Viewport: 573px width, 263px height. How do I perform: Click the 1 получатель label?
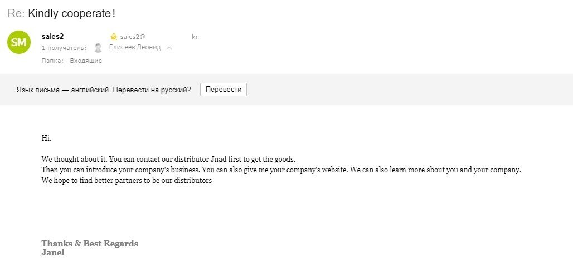click(x=64, y=48)
